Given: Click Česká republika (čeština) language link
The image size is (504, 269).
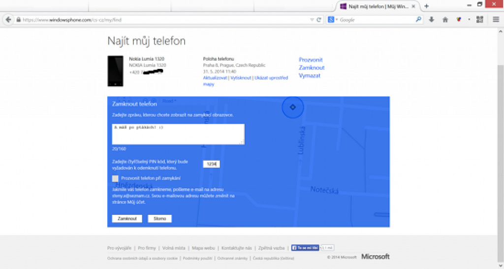Looking at the screenshot, I should coord(273,258).
